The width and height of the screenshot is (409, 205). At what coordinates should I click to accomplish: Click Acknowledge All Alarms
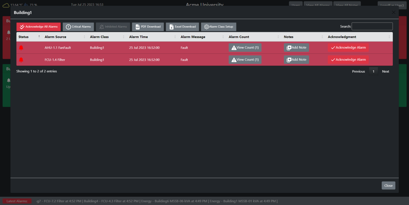point(38,27)
